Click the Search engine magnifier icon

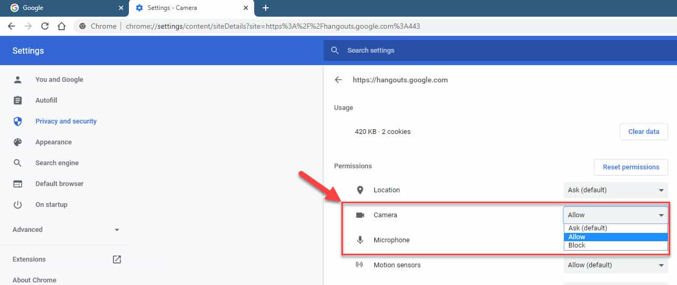[18, 163]
